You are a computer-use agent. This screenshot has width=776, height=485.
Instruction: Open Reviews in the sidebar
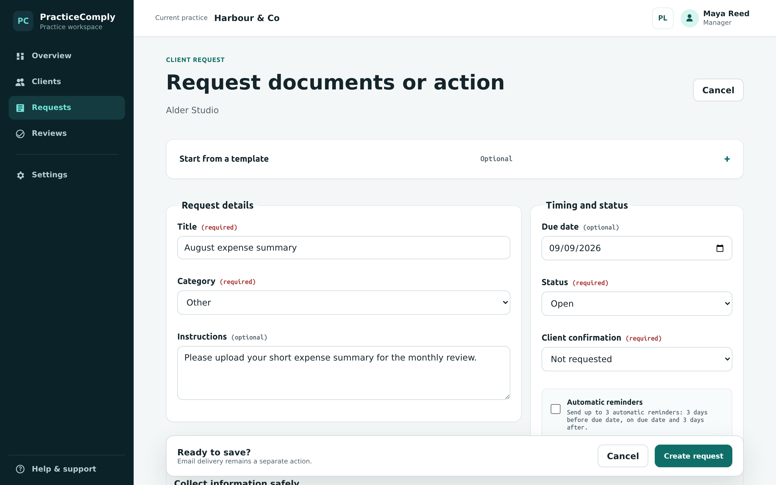(x=67, y=133)
